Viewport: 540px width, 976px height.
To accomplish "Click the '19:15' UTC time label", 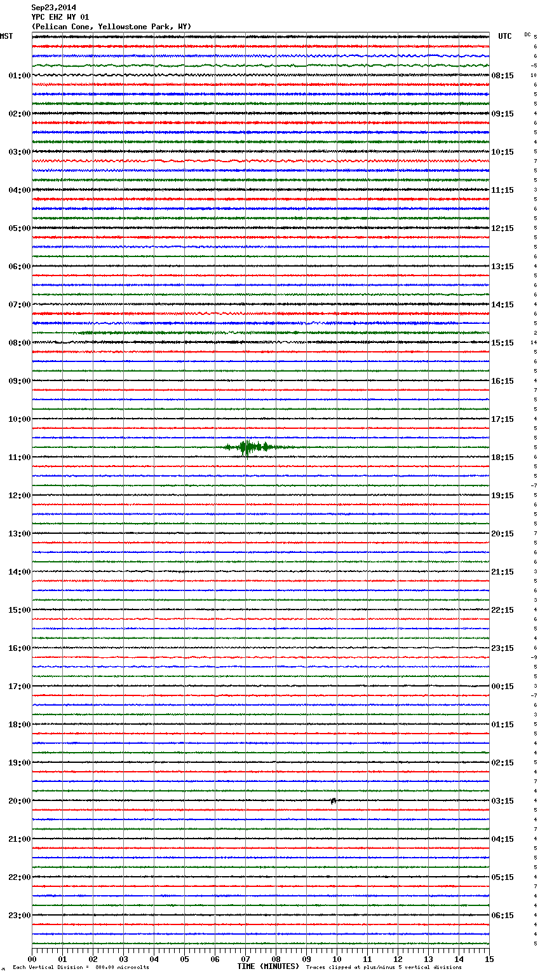I will point(503,496).
